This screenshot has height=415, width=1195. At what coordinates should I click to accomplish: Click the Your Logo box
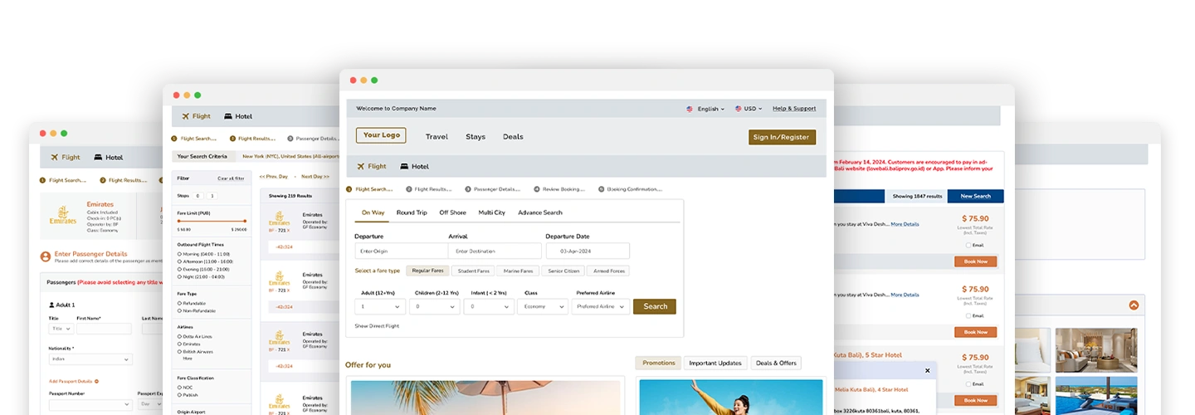point(381,135)
